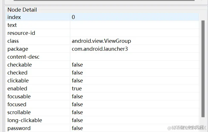
Task: Click the Node Detail vertical scrollbar thumb
Action: coord(203,69)
